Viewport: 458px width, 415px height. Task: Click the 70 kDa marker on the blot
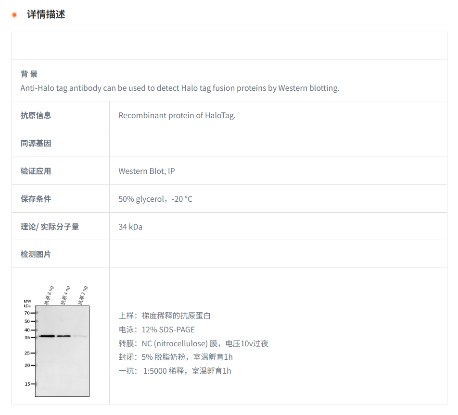(x=28, y=313)
